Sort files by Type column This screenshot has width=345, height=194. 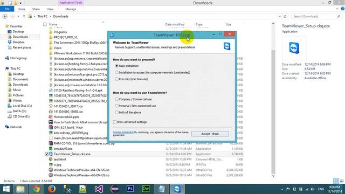199,24
